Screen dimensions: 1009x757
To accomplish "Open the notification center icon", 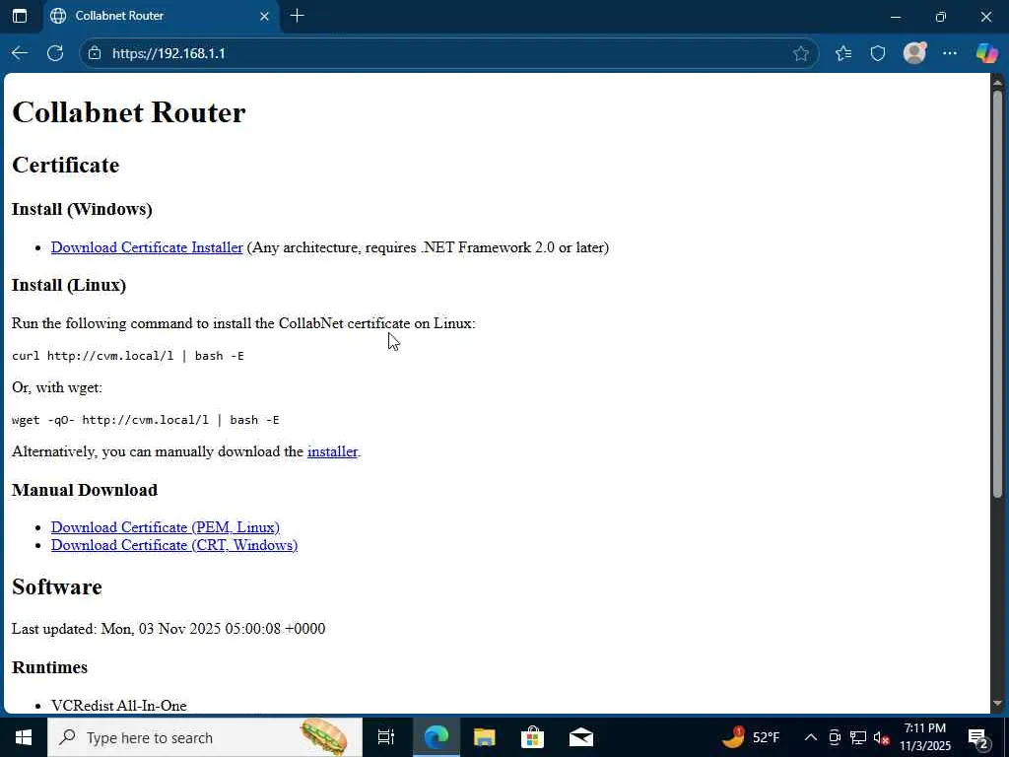I will [x=978, y=737].
